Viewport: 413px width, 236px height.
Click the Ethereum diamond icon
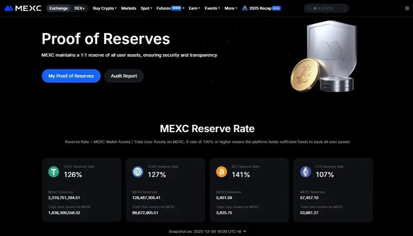(x=306, y=172)
